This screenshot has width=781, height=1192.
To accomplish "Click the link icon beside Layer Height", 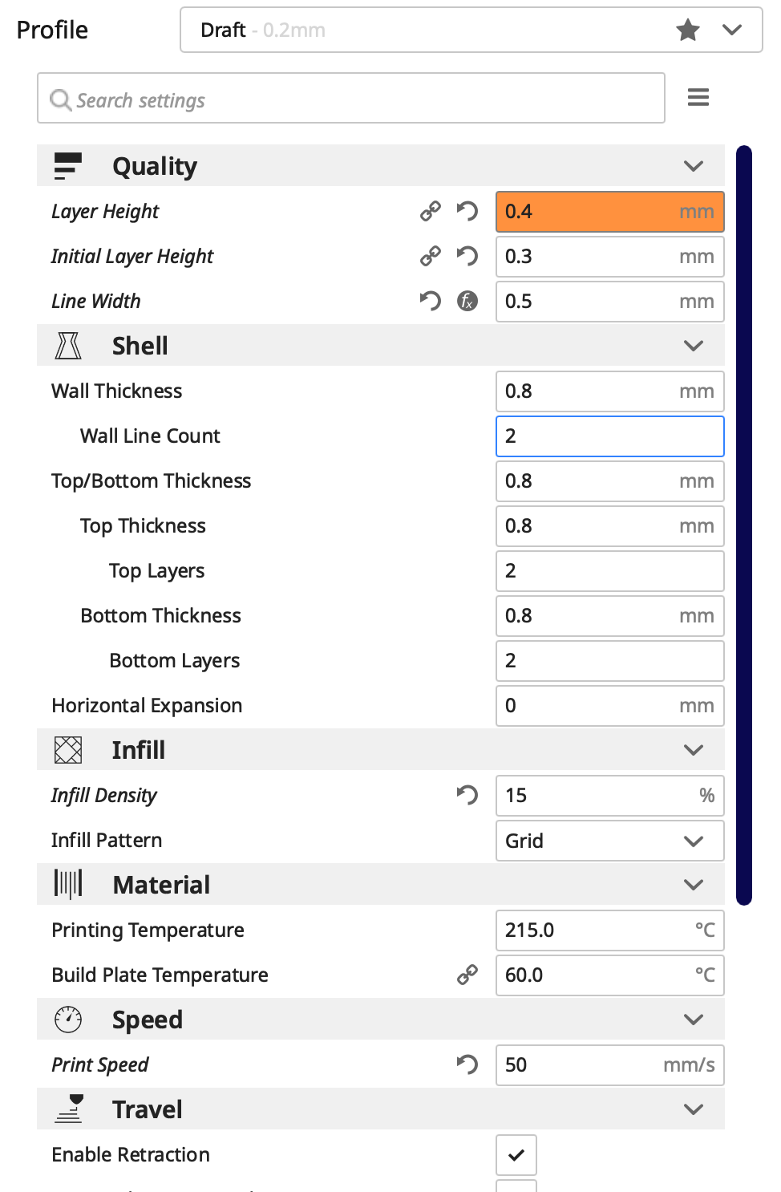I will pos(431,211).
